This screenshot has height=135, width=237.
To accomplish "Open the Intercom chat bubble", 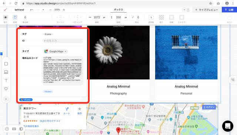I will coord(228,126).
